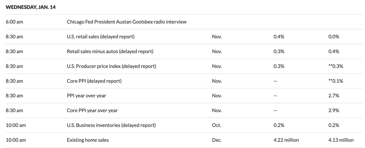Open PPI year over year entry
Image resolution: width=365 pixels, height=148 pixels.
(x=86, y=96)
